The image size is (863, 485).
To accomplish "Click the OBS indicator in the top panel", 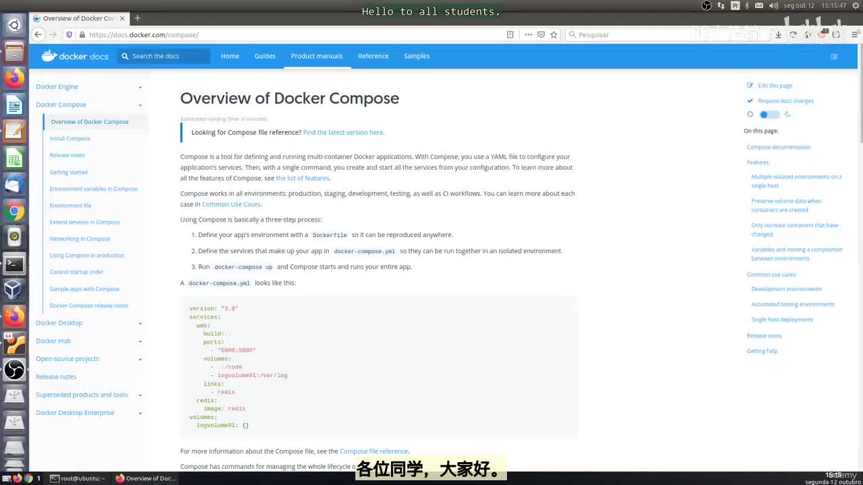I will pyautogui.click(x=707, y=5).
